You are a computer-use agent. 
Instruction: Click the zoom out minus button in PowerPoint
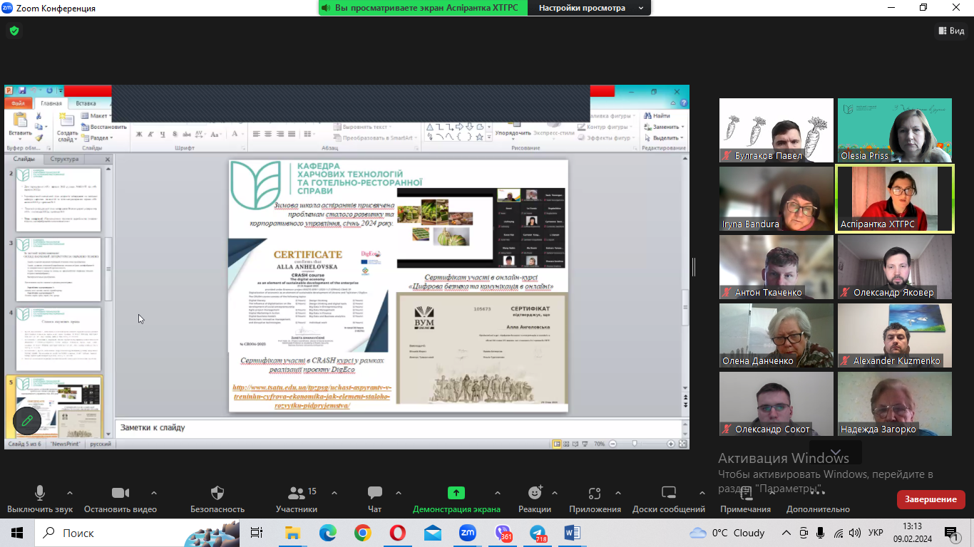tap(612, 444)
